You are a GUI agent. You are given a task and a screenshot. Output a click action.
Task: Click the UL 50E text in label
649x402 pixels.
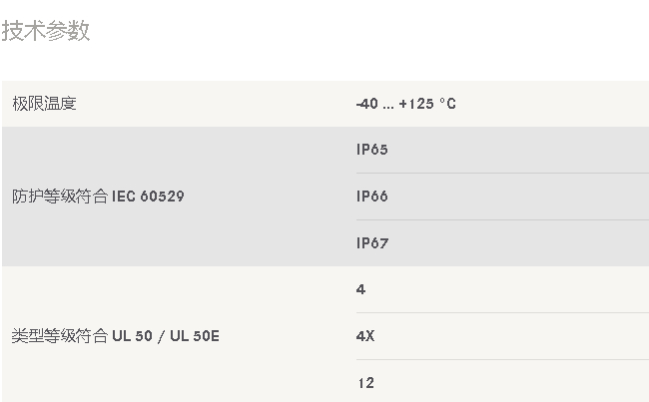coord(195,336)
